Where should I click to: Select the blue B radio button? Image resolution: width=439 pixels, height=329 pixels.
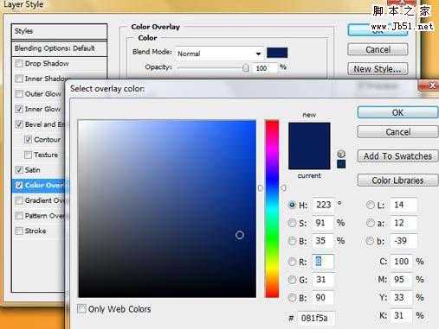pos(292,298)
